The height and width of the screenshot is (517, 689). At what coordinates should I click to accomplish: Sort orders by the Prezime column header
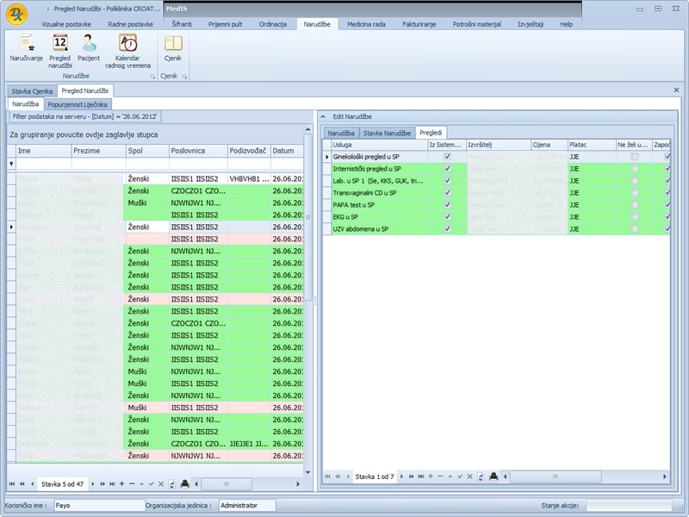pyautogui.click(x=99, y=151)
